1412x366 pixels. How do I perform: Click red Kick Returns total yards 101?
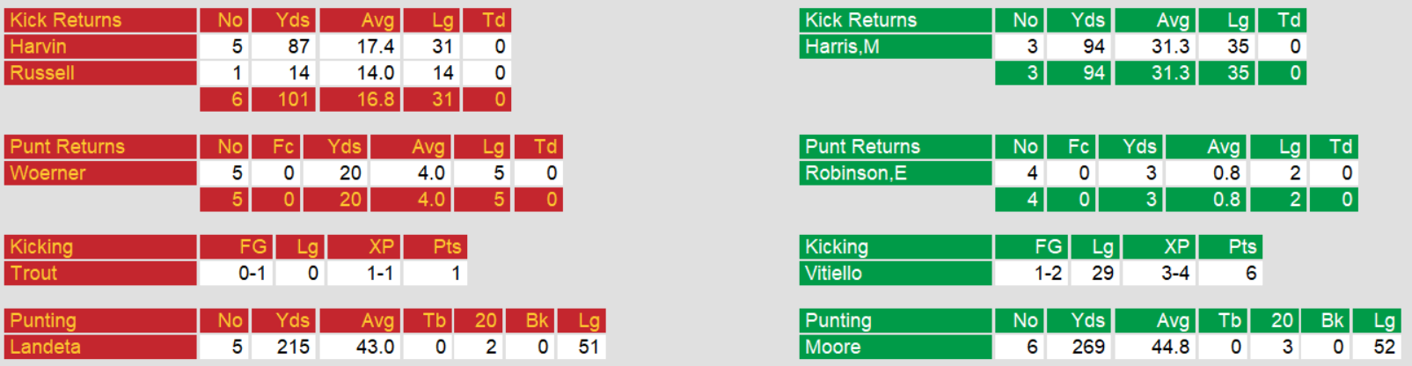pyautogui.click(x=283, y=99)
